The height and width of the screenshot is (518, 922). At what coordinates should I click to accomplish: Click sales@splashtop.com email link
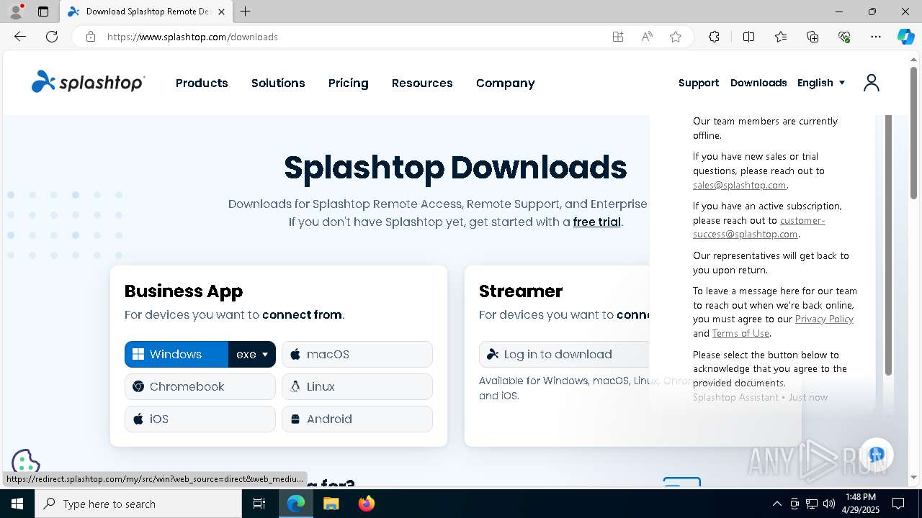coord(739,185)
